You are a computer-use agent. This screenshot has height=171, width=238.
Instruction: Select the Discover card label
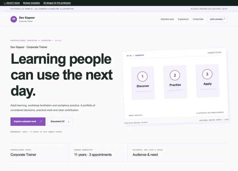(x=143, y=86)
